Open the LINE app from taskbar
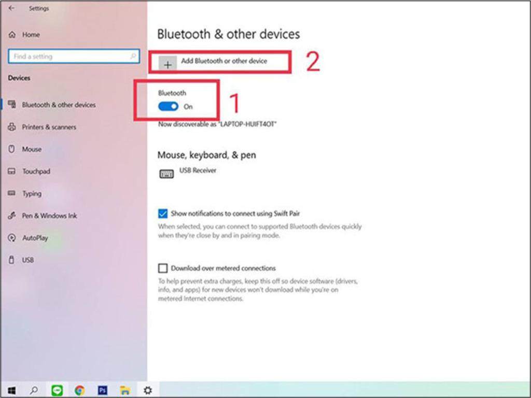This screenshot has height=398, width=531. click(57, 390)
